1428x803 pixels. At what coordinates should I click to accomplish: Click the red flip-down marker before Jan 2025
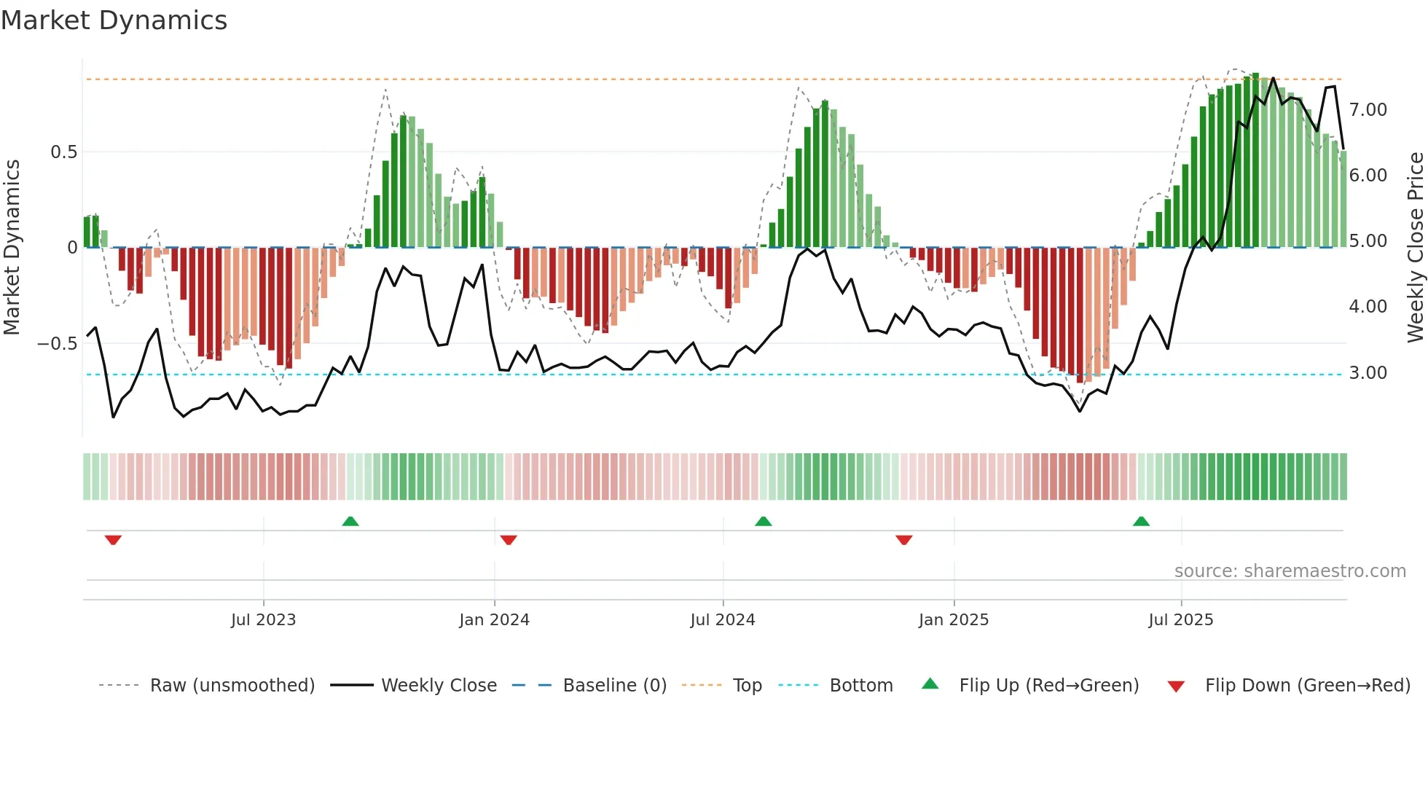pos(904,540)
